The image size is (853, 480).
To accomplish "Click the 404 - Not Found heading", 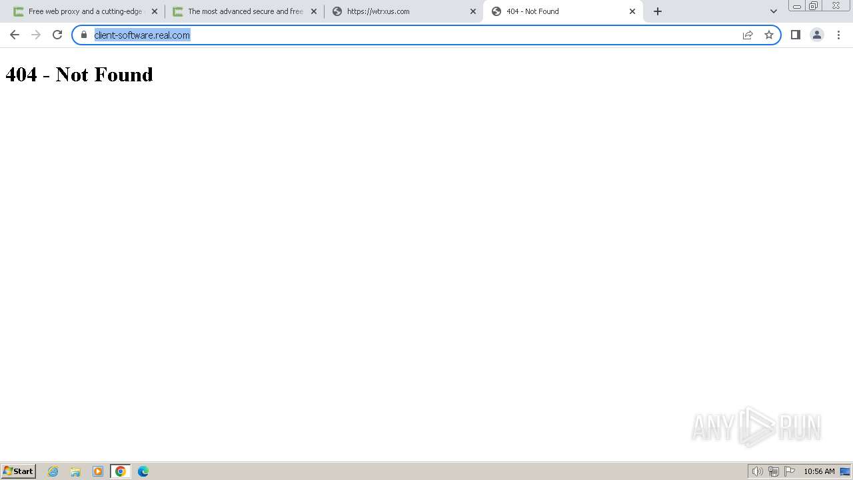I will pyautogui.click(x=79, y=74).
